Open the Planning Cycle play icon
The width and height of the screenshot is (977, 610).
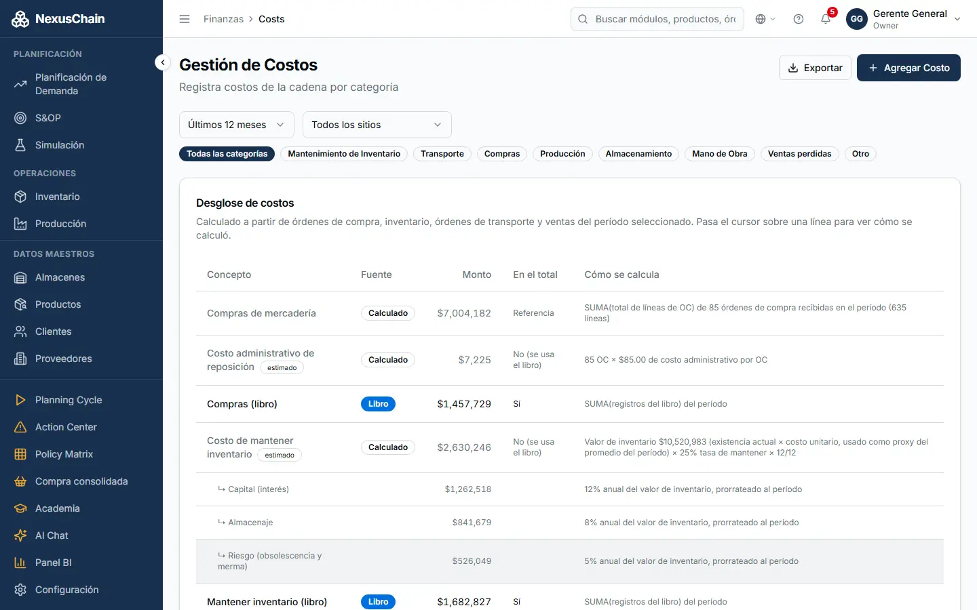click(20, 400)
